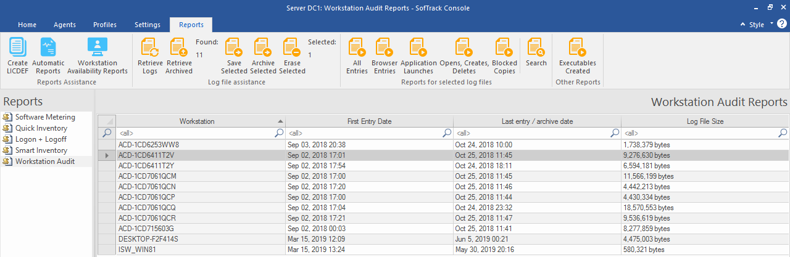Sort by the Workstation column header
790x257 pixels.
click(x=201, y=121)
